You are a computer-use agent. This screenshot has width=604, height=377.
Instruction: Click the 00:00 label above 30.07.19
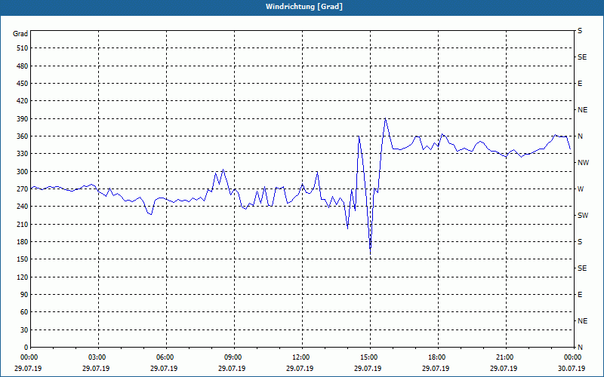[x=572, y=357]
